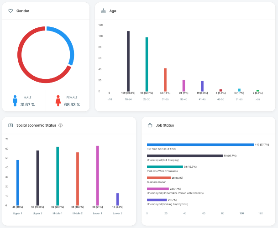Click the blue Upper 1 status bar
This screenshot has height=228, width=278.
click(17, 183)
